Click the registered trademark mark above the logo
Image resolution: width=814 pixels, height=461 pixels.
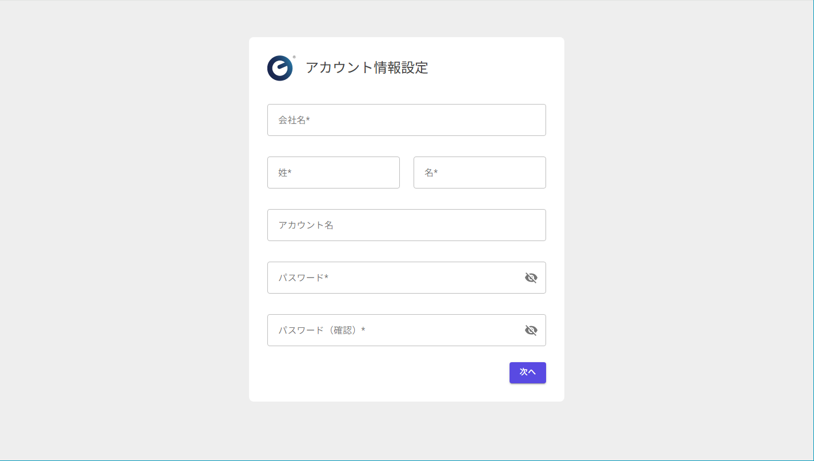click(294, 57)
